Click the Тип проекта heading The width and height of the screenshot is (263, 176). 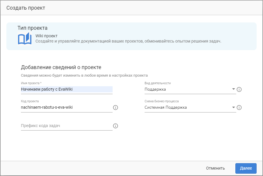tap(32, 28)
